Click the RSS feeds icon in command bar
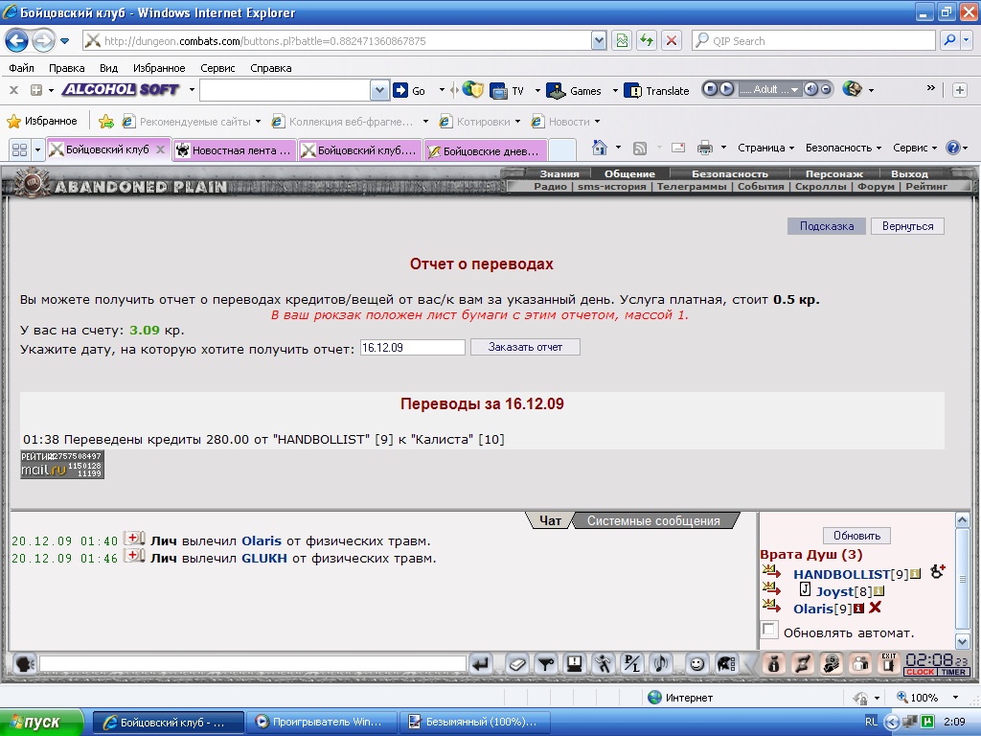Image resolution: width=981 pixels, height=736 pixels. click(x=639, y=149)
